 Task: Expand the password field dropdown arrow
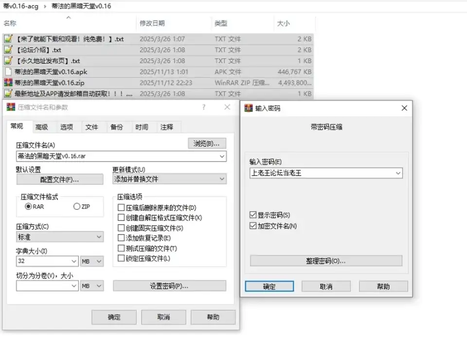(398, 173)
